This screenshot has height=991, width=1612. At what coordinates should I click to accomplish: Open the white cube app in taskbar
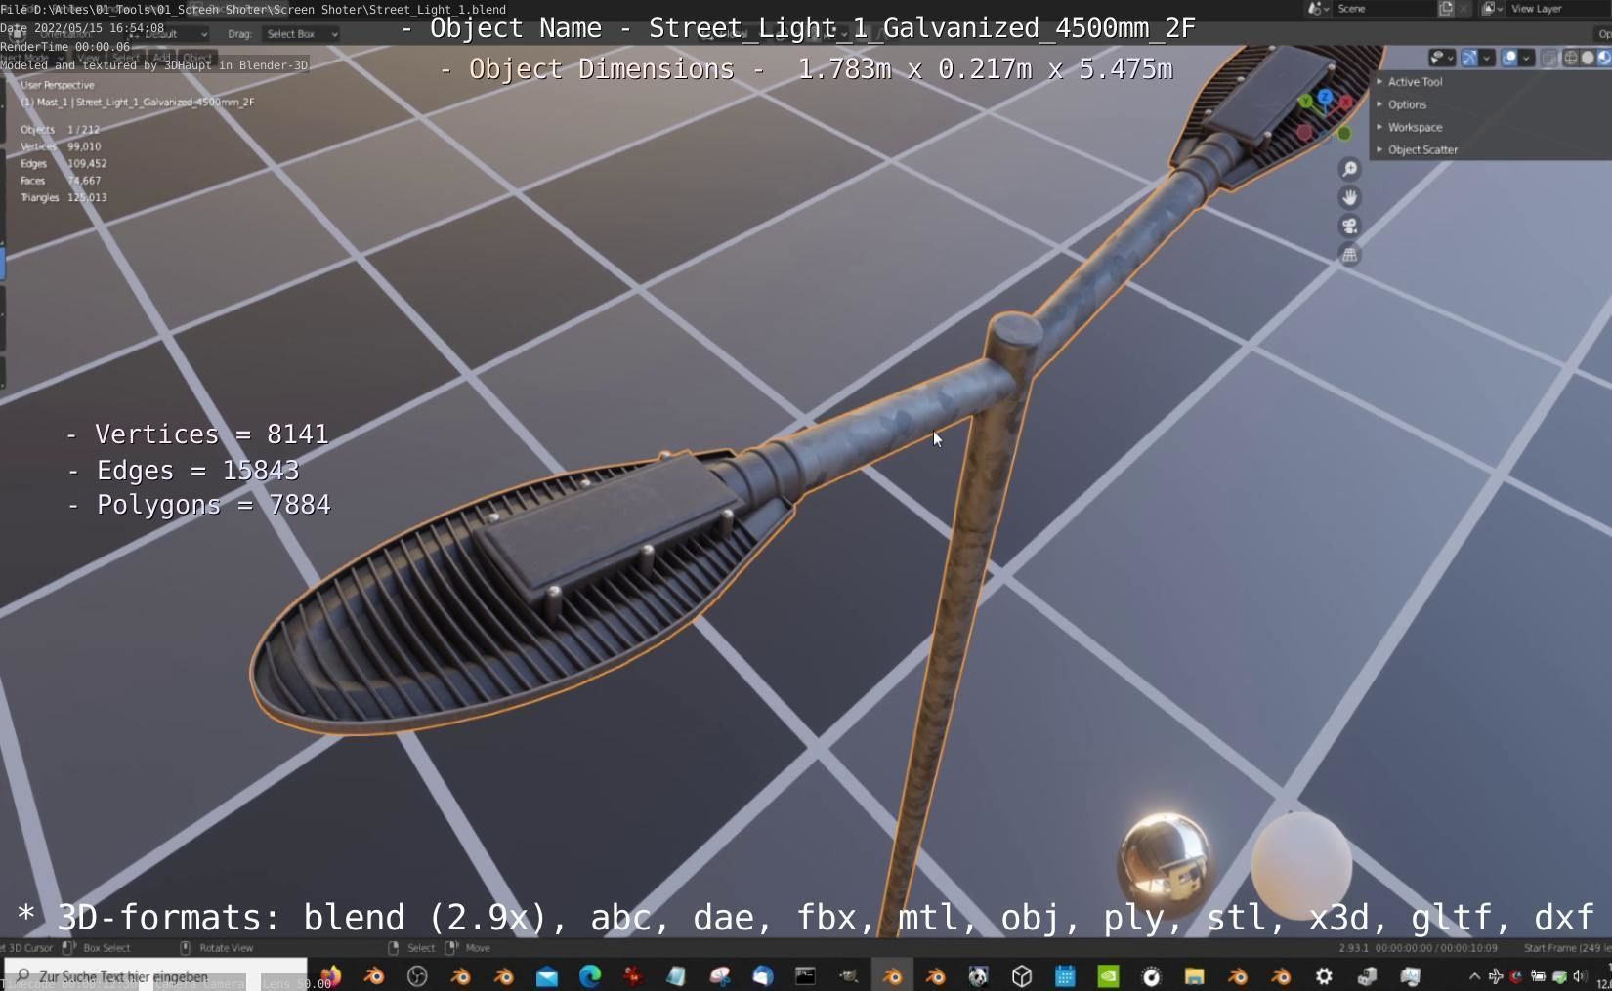(x=1022, y=976)
